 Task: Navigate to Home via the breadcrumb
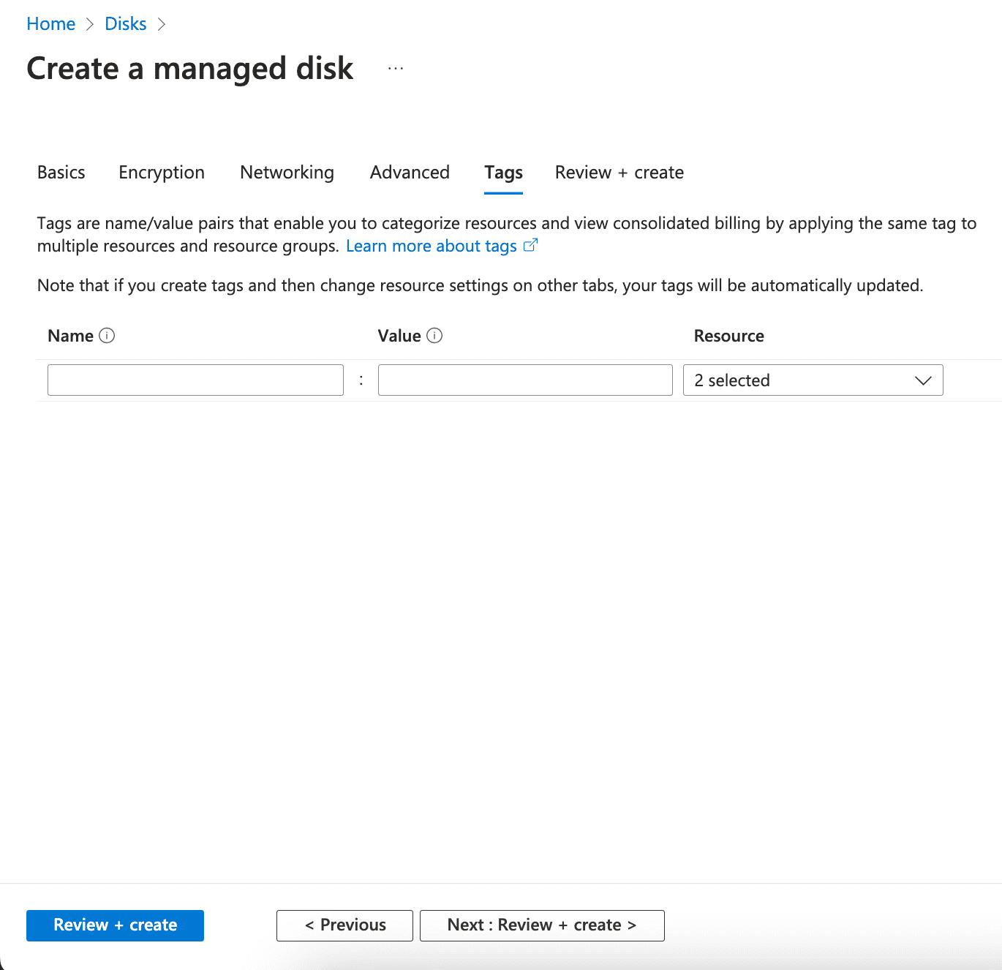(50, 23)
